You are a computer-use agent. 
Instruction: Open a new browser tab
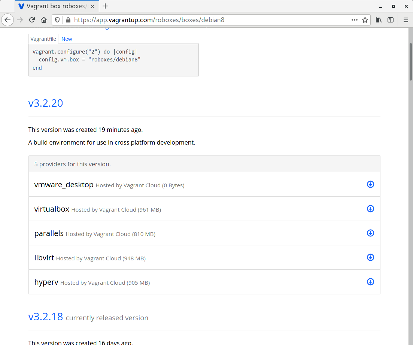click(x=105, y=6)
